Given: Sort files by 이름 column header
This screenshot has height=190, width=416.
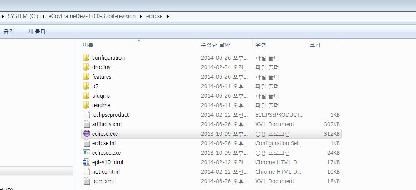Looking at the screenshot, I should (x=88, y=45).
